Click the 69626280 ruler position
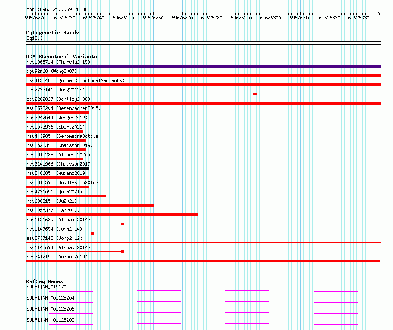 (x=212, y=18)
